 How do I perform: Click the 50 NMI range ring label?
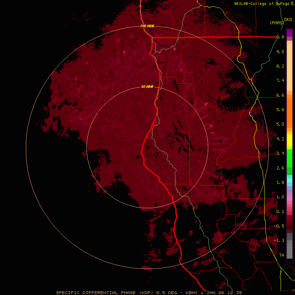(x=147, y=87)
